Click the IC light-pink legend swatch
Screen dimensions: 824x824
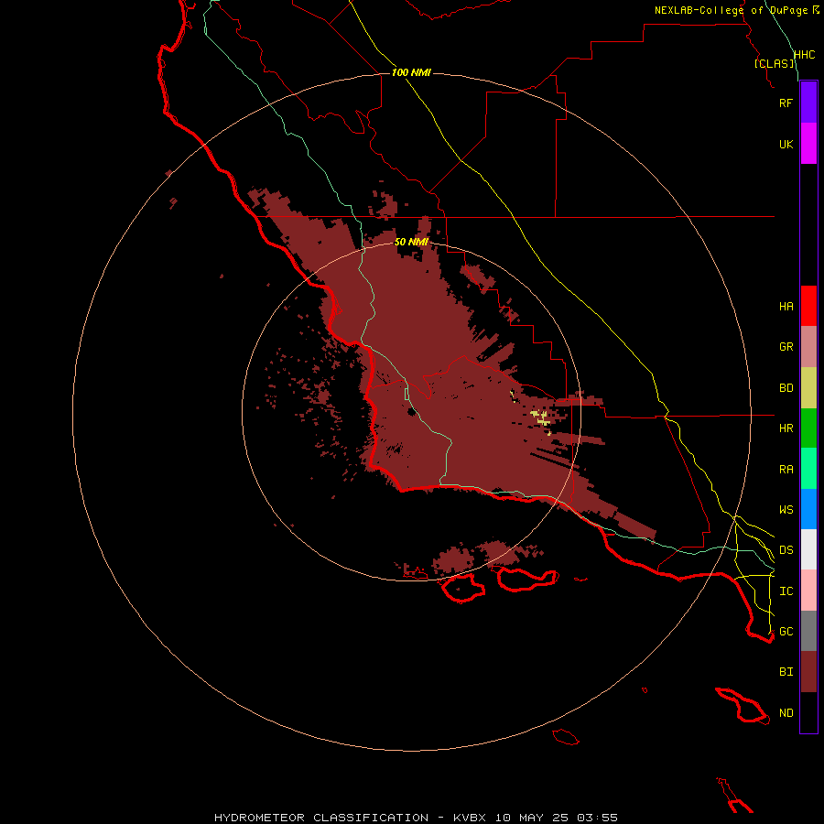tap(808, 591)
